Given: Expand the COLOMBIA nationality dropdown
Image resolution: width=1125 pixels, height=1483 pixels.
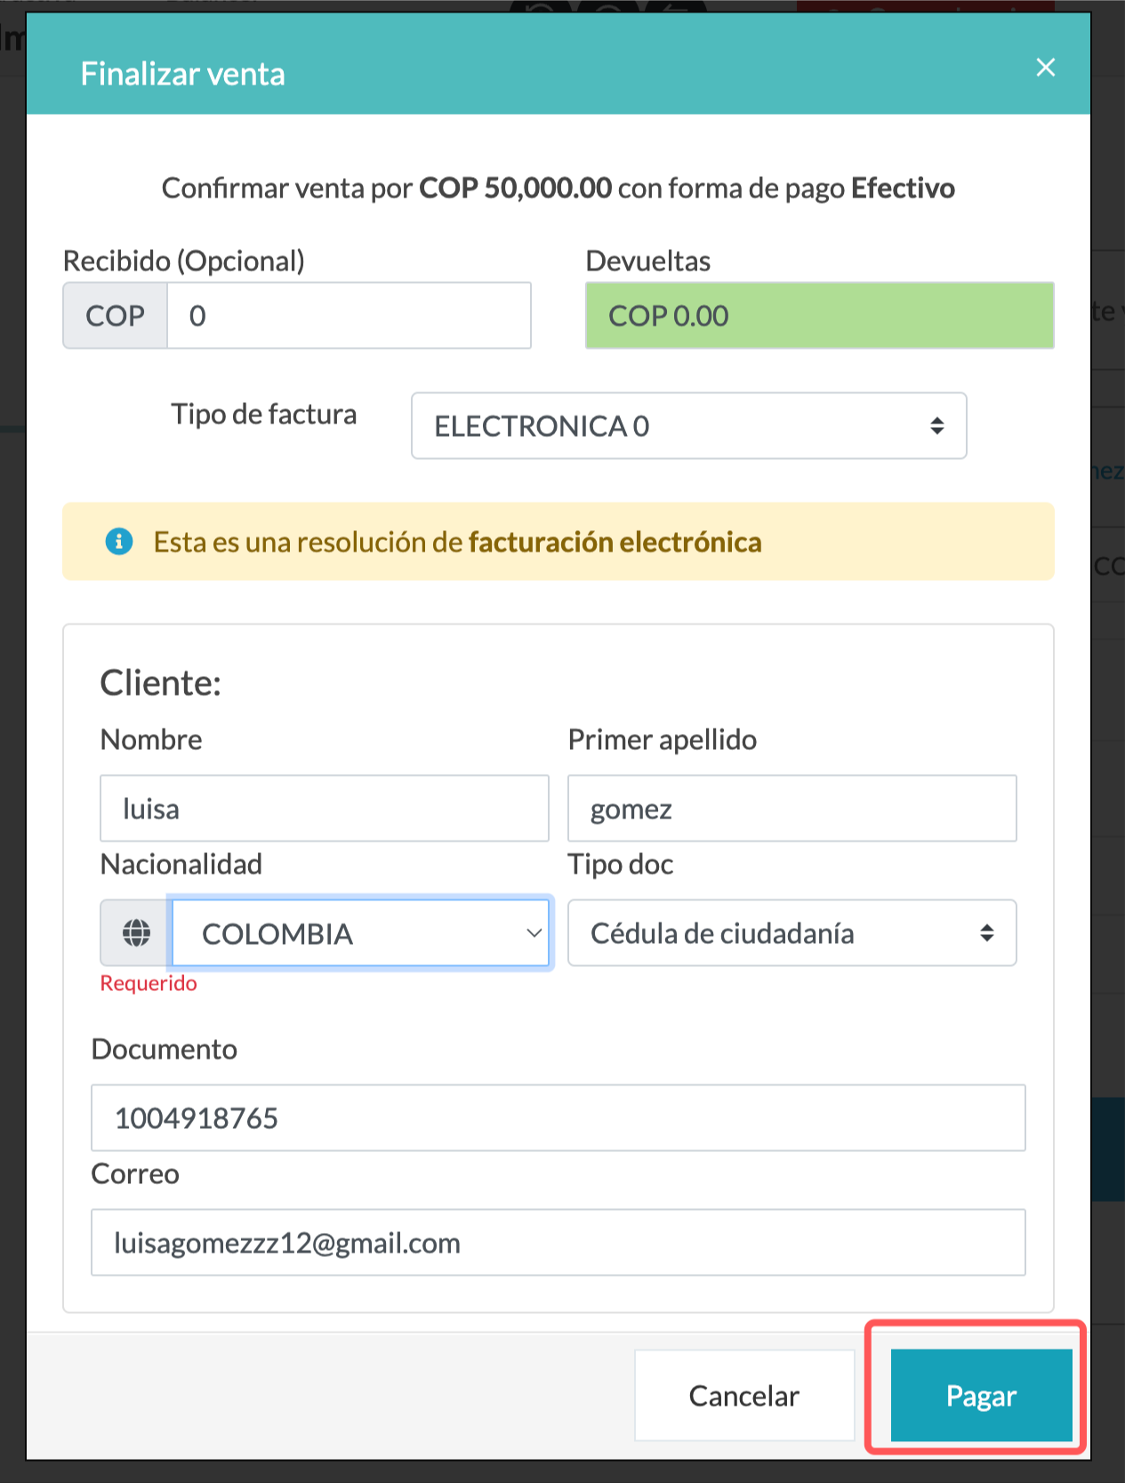Looking at the screenshot, I should pyautogui.click(x=361, y=933).
